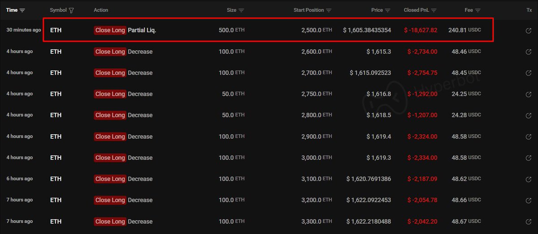538x234 pixels.
Task: Sort the table by Fee
Action: click(478, 10)
